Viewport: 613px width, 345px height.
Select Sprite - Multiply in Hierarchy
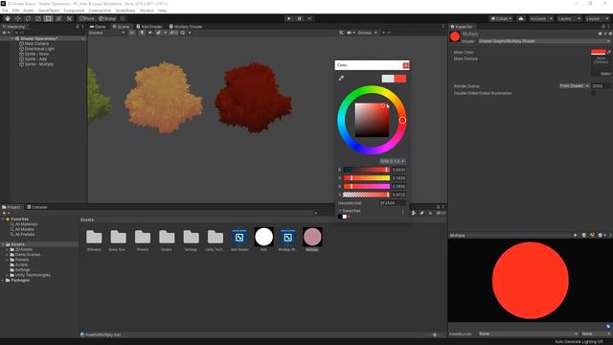pos(36,64)
